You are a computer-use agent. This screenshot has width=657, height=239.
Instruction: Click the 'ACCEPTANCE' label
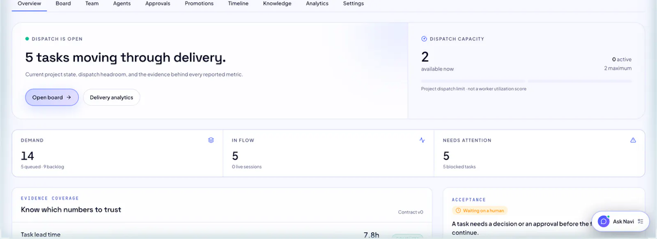pos(469,200)
